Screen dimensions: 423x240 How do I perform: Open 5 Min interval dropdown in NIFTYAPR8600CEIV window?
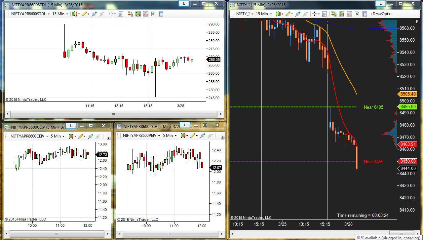[58, 136]
